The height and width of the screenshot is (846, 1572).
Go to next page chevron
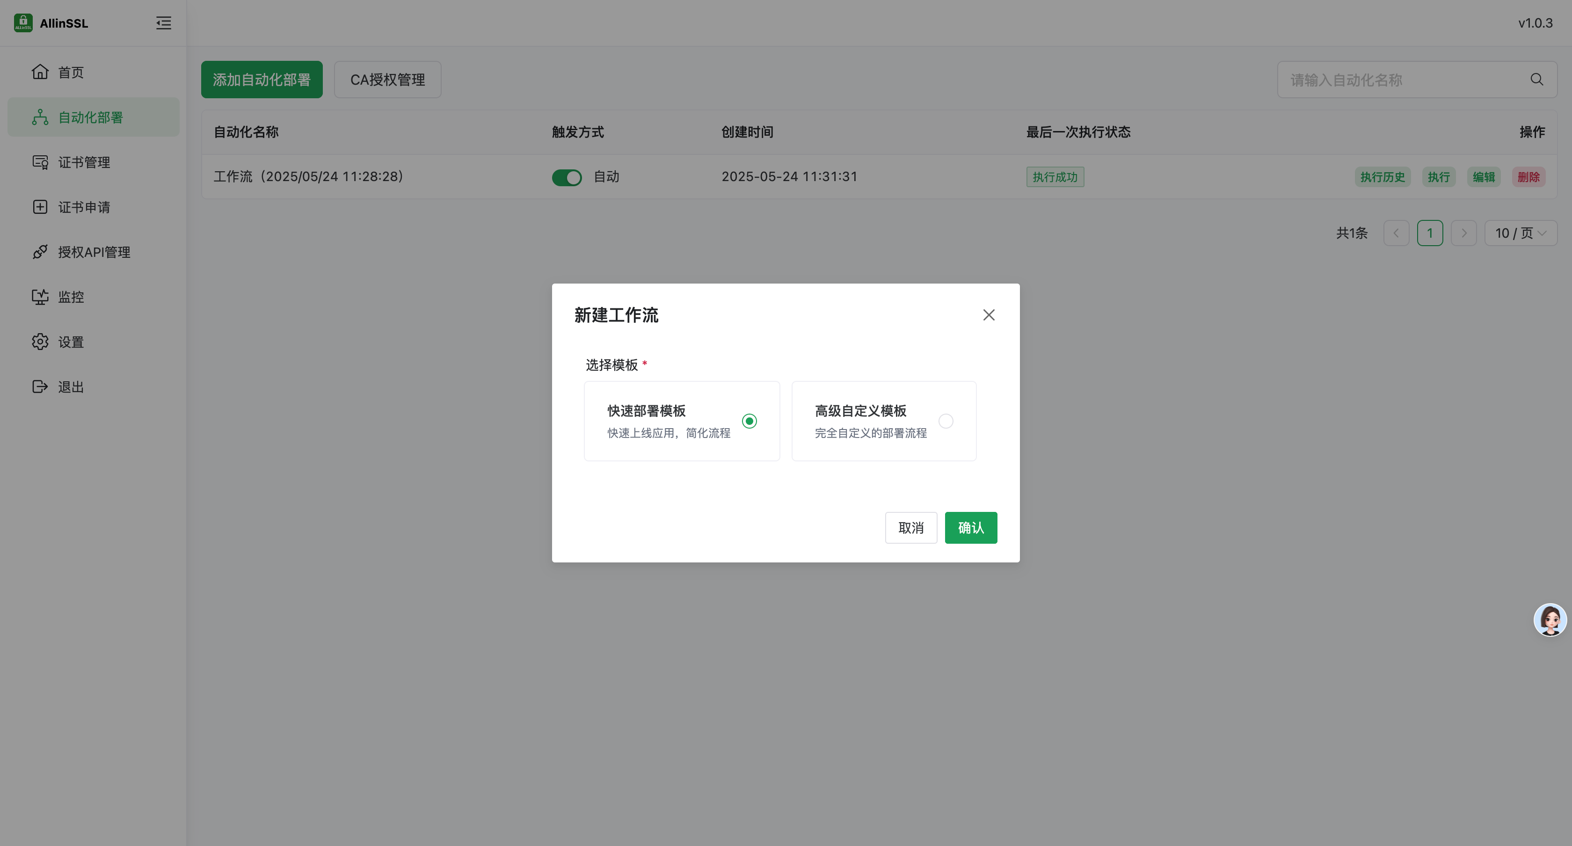click(1463, 233)
